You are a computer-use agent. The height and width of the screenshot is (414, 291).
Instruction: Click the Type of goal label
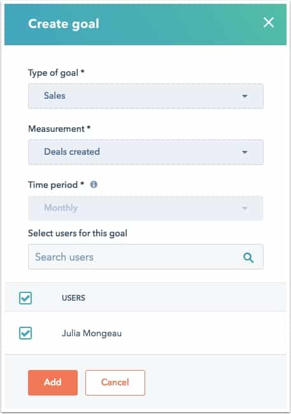pos(56,73)
